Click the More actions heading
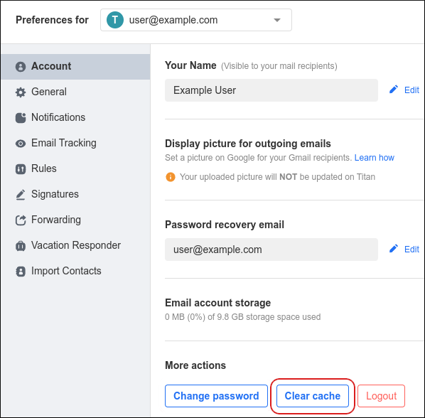Screen dimensions: 425x418 coord(195,365)
